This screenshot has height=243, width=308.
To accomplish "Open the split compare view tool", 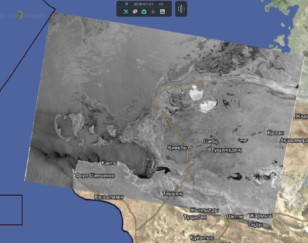I will [181, 9].
